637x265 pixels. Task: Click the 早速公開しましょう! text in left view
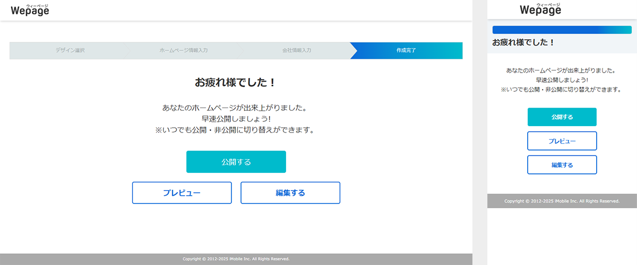pyautogui.click(x=235, y=119)
